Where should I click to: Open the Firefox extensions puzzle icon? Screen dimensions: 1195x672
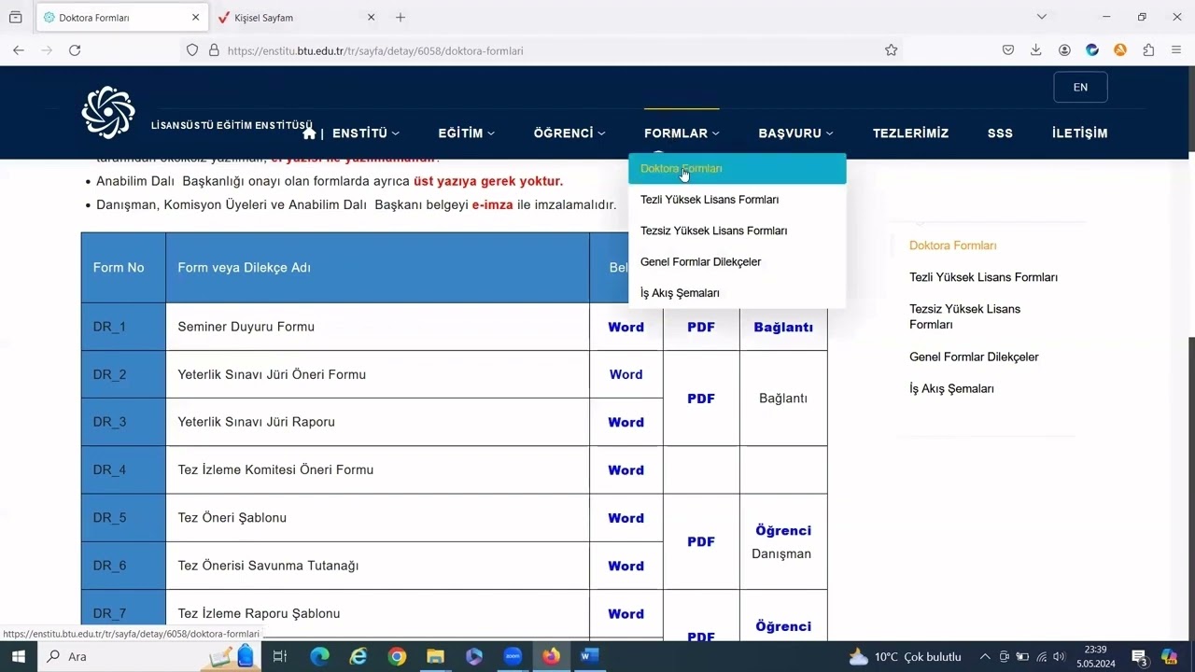[1148, 50]
